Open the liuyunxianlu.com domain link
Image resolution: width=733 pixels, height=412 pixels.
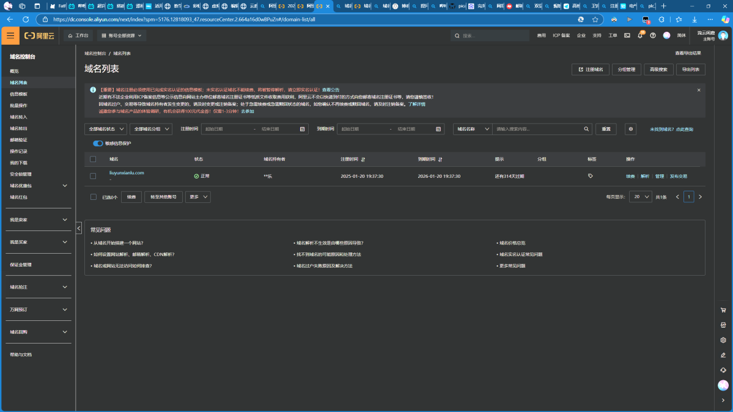(x=127, y=173)
